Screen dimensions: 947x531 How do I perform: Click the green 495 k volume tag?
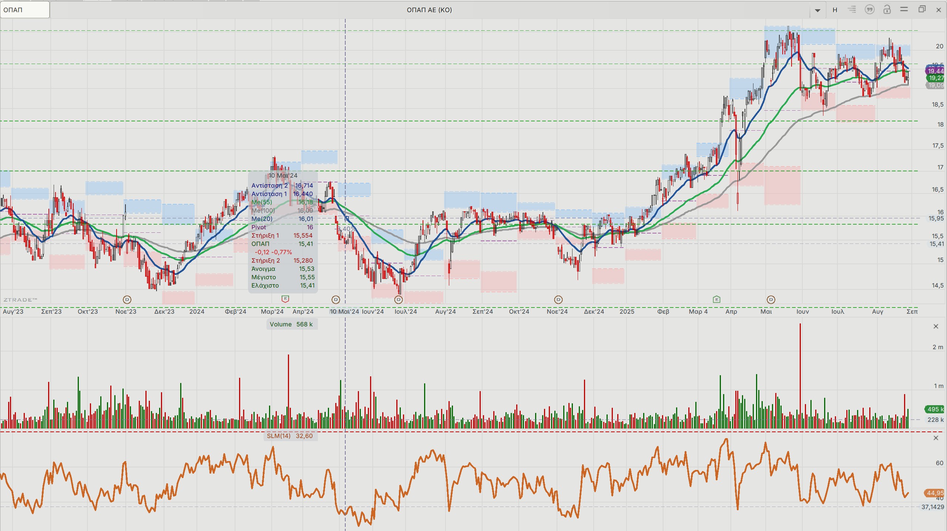coord(934,409)
